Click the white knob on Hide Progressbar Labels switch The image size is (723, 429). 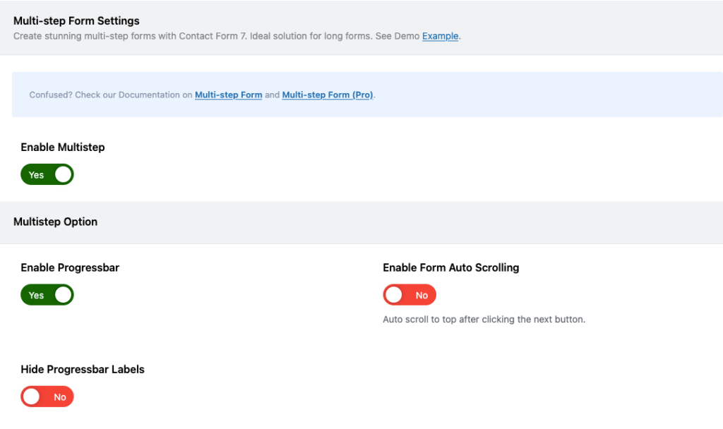pos(31,397)
